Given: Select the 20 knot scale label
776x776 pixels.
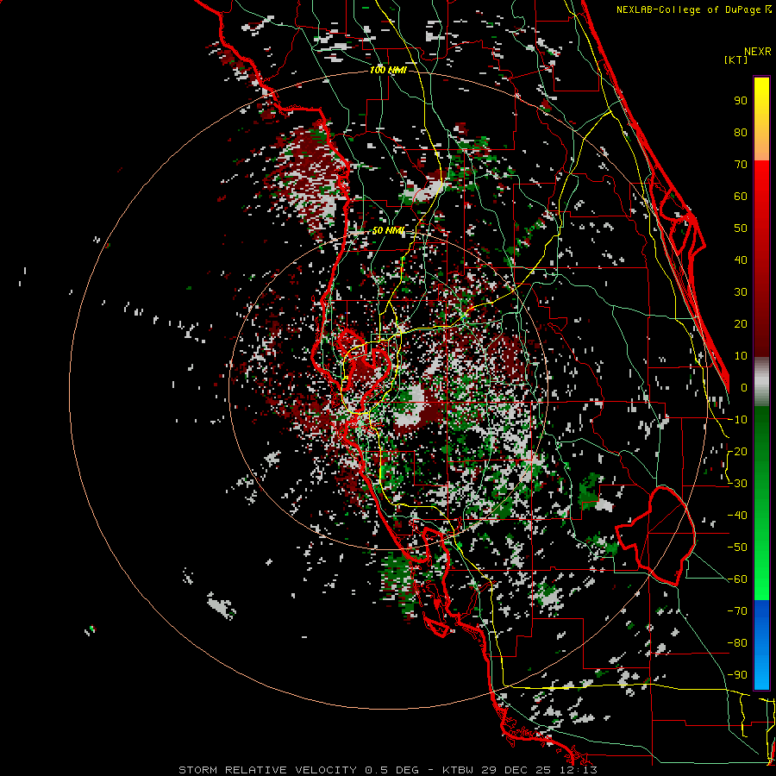Looking at the screenshot, I should 741,323.
